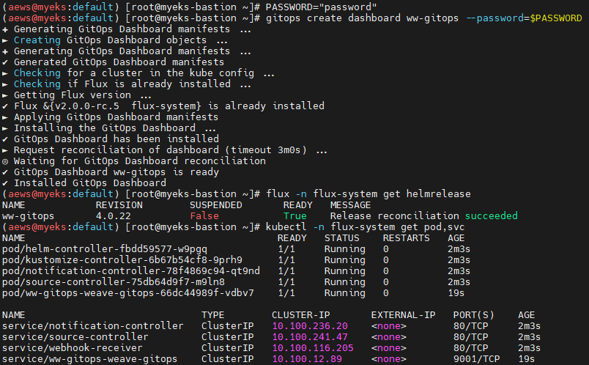Click the SUSPENDED column header
Viewport: 589px width, 365px height.
[215, 205]
